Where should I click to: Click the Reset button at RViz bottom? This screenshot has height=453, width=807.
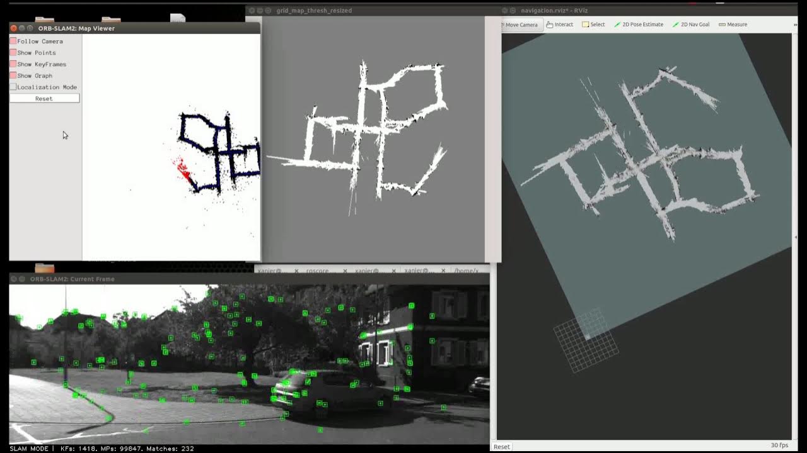(502, 447)
